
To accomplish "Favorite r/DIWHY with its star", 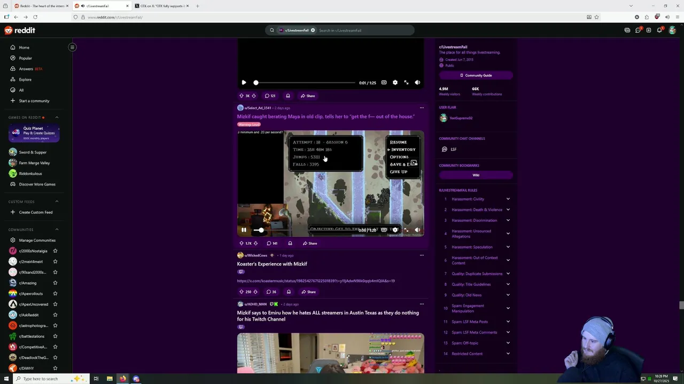I will point(55,368).
